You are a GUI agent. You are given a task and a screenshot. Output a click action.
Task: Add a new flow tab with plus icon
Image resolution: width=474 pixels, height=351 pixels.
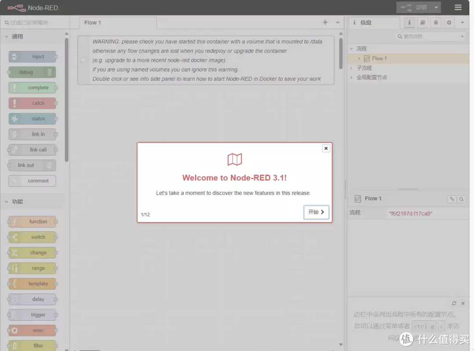(325, 22)
